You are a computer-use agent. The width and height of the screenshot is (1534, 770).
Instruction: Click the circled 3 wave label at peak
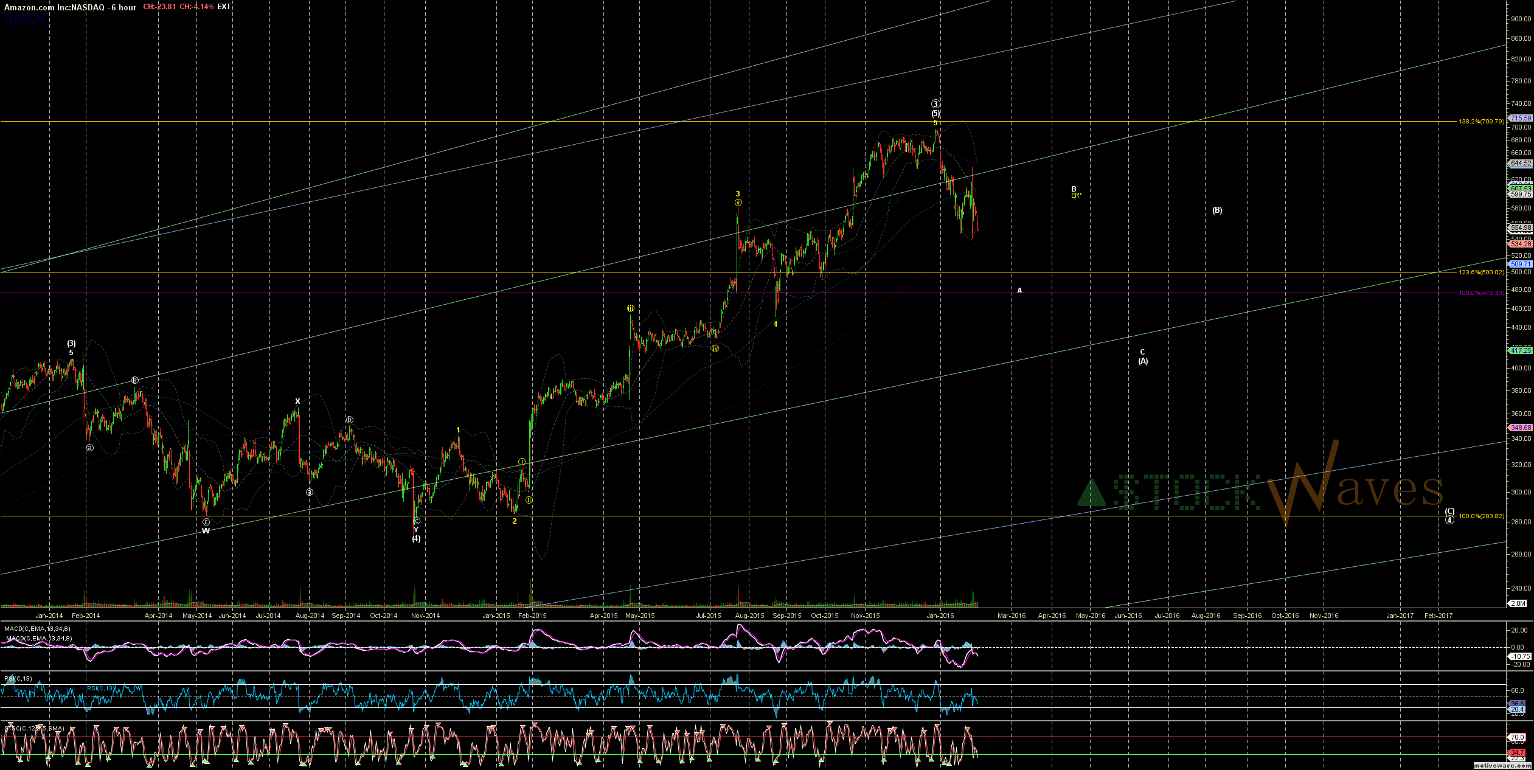[935, 104]
